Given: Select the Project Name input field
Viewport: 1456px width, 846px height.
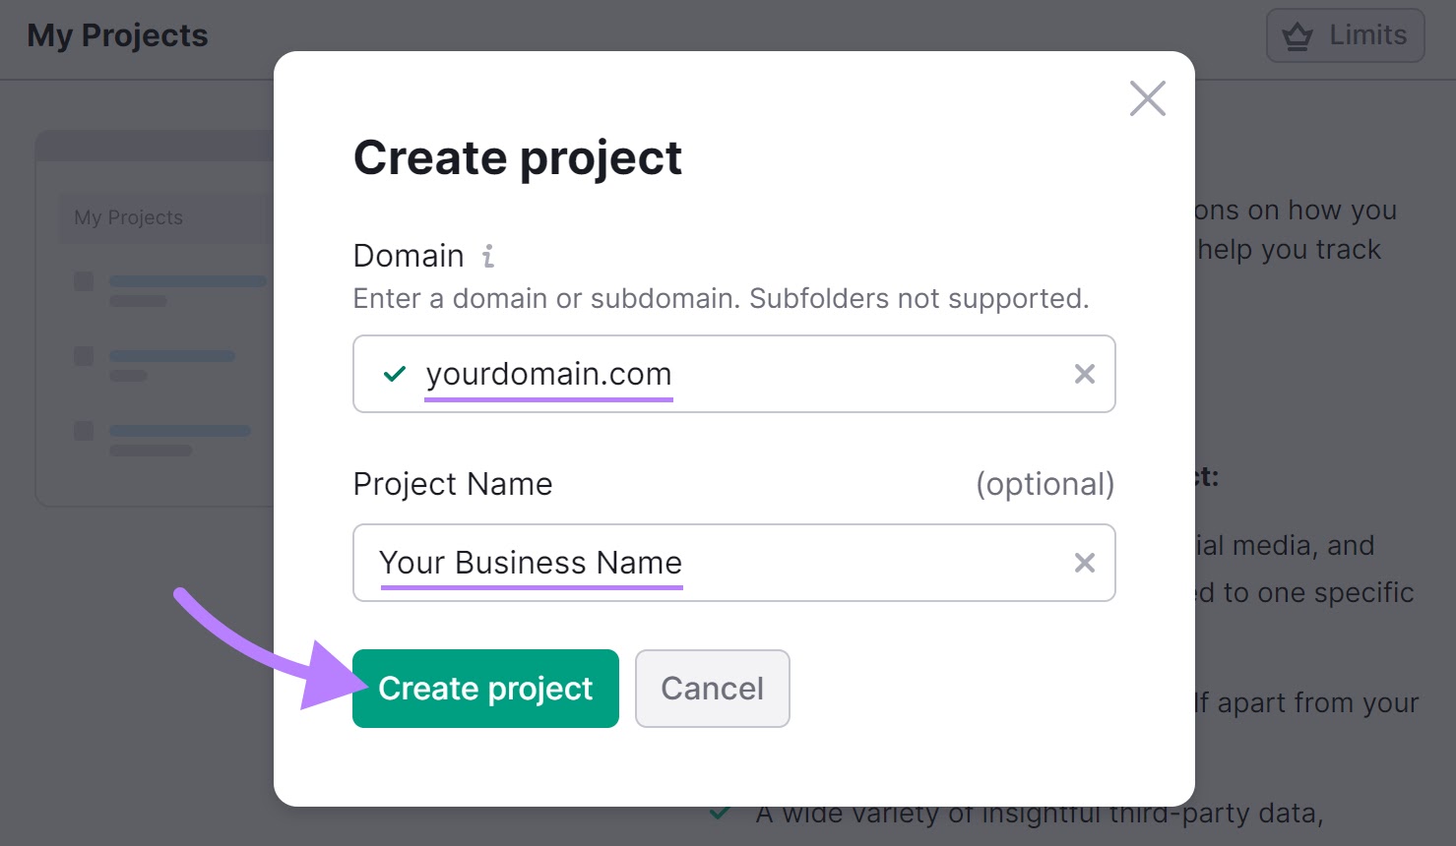Looking at the screenshot, I should point(733,563).
